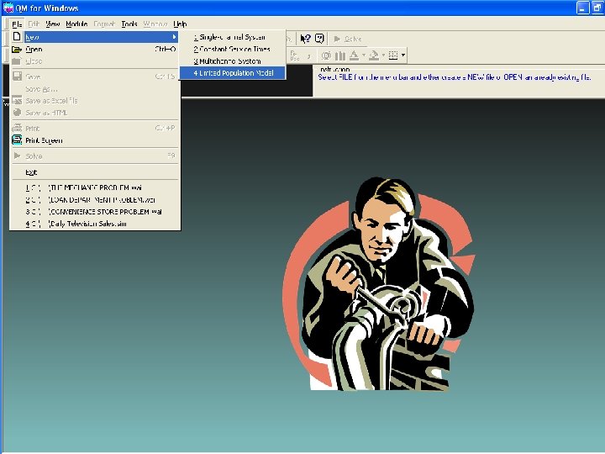Click the column width bars toolbar icon
605x454 pixels.
340,55
